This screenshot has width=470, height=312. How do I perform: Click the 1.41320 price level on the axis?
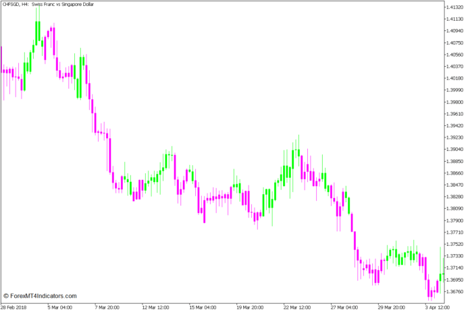coord(454,7)
